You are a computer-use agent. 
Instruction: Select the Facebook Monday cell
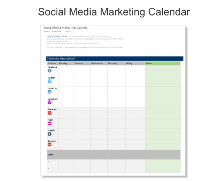tap(66, 71)
